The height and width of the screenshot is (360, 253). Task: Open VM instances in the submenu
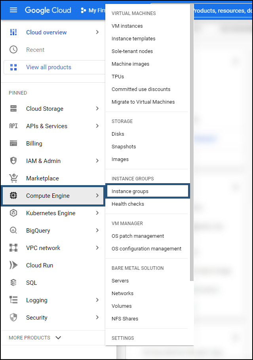pos(127,26)
